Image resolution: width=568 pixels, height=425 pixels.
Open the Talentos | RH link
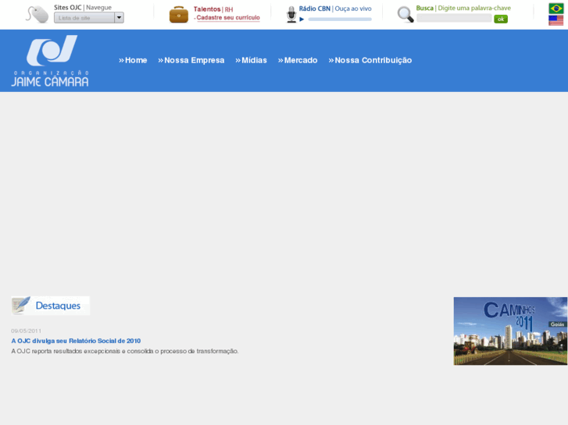(213, 9)
